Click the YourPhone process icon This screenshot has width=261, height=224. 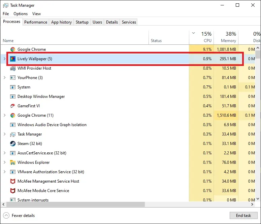13,78
